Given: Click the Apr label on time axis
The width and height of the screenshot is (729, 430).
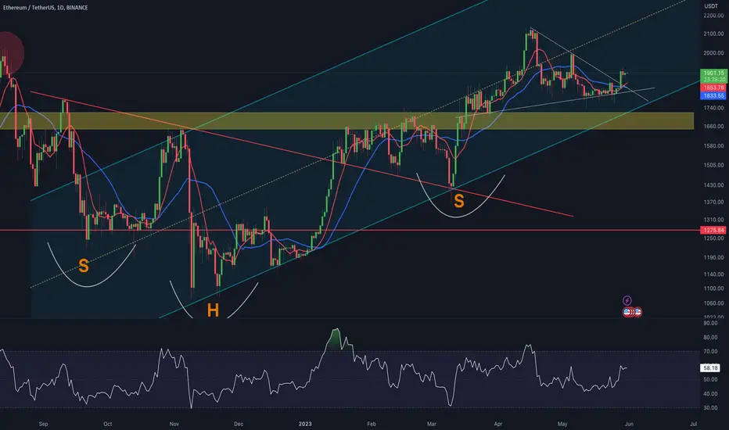Looking at the screenshot, I should tap(498, 424).
